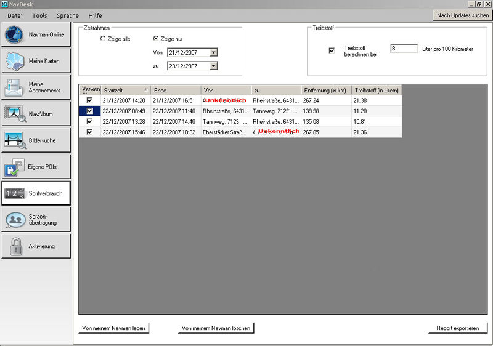Uncheck the trip starting 21/12/2007 14:20
This screenshot has width=493, height=346.
[91, 100]
